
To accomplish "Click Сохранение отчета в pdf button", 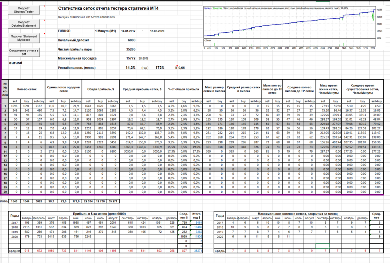I will click(x=24, y=52).
